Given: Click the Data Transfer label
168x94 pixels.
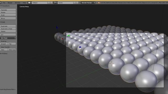Looking at the screenshot, I should 5,47.
